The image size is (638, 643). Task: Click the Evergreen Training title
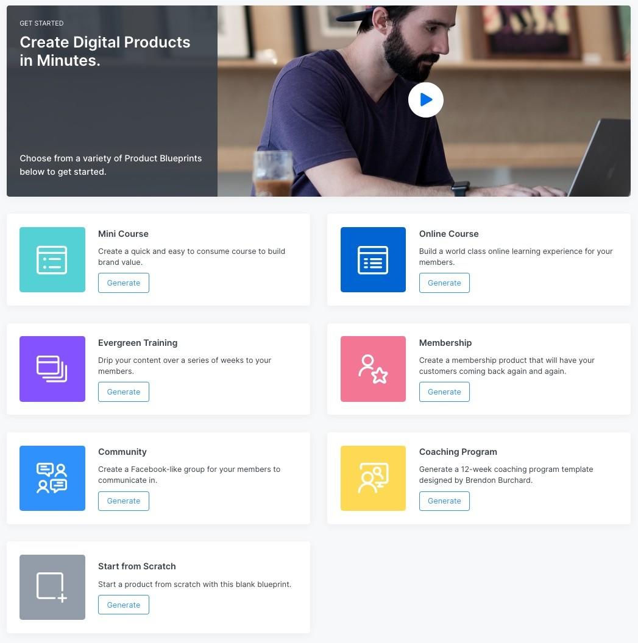(x=138, y=343)
